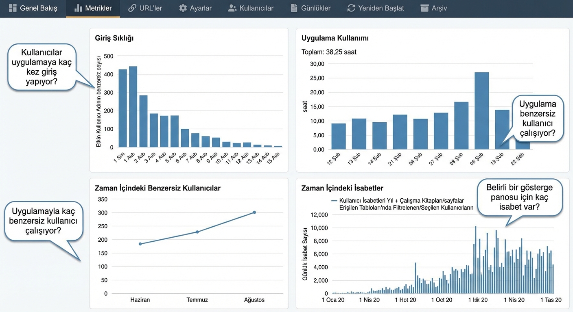Click the Ayarlar gear icon
Screen dimensions: 573x312
click(x=183, y=8)
